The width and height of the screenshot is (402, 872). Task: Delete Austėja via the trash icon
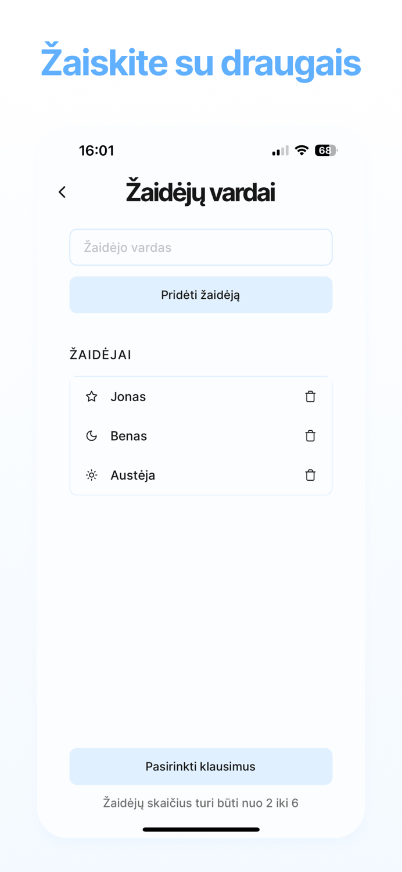point(310,475)
